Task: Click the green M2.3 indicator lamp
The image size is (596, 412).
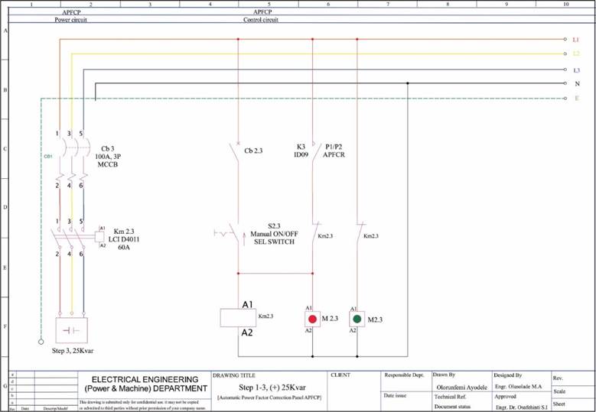Action: pyautogui.click(x=357, y=318)
